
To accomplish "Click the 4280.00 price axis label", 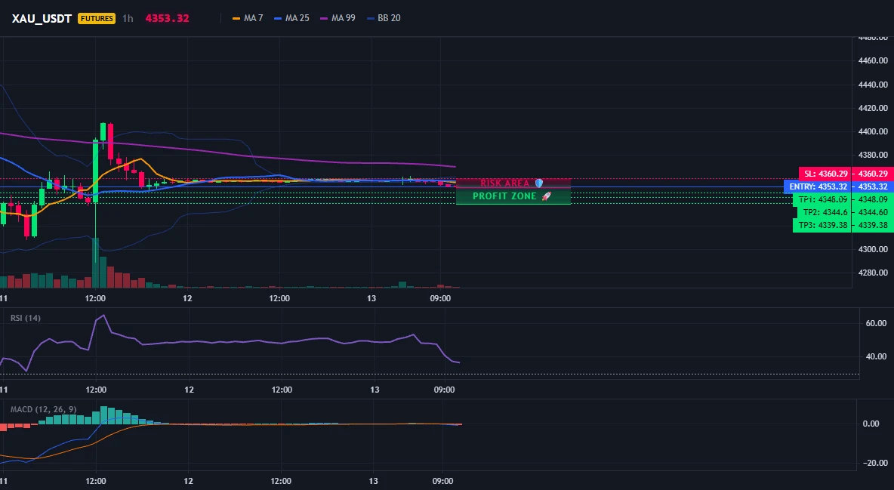I will pyautogui.click(x=872, y=273).
